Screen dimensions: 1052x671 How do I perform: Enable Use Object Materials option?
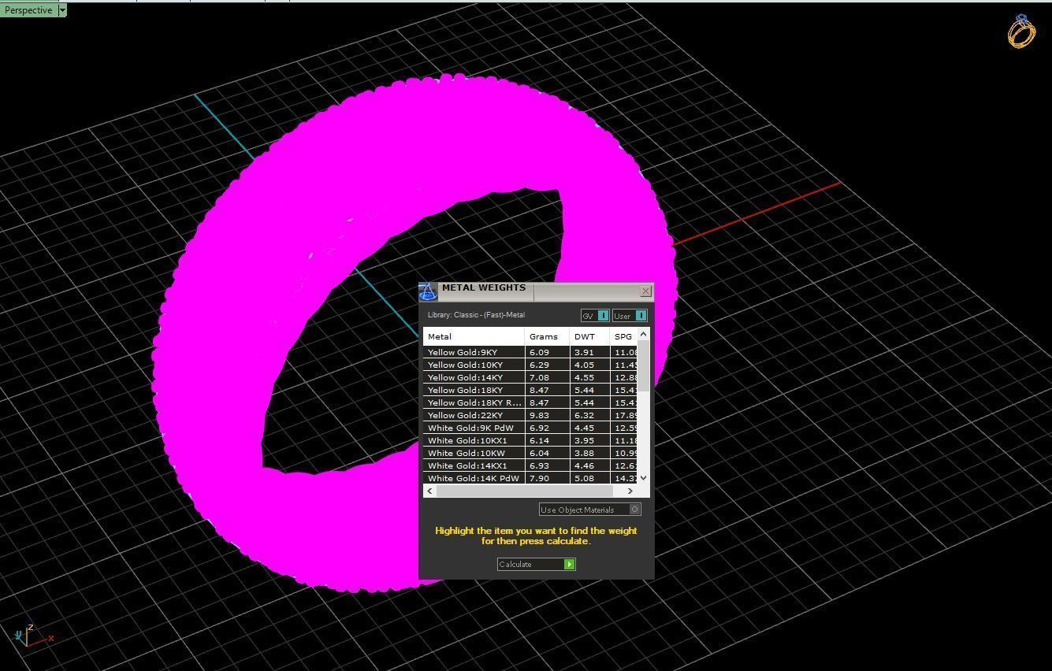tap(589, 510)
